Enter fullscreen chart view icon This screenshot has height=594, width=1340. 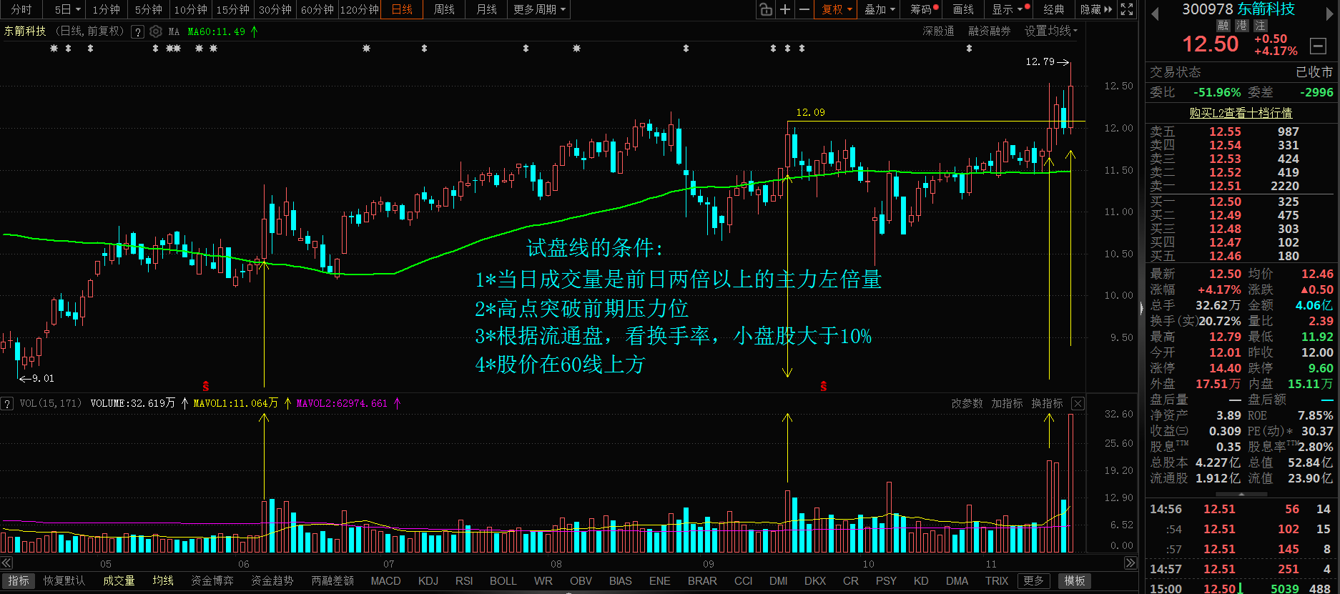click(1127, 9)
